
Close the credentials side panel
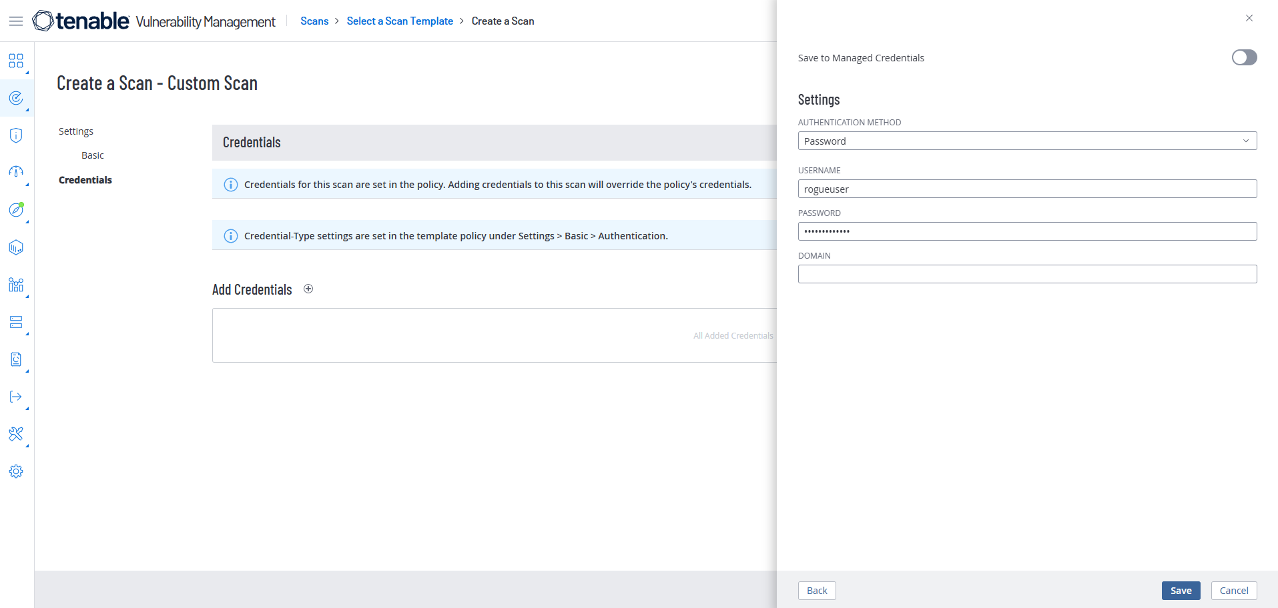click(x=1249, y=18)
